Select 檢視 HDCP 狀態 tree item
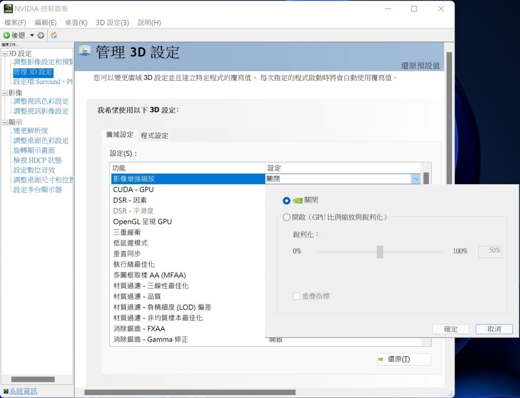The height and width of the screenshot is (398, 520). click(x=37, y=161)
